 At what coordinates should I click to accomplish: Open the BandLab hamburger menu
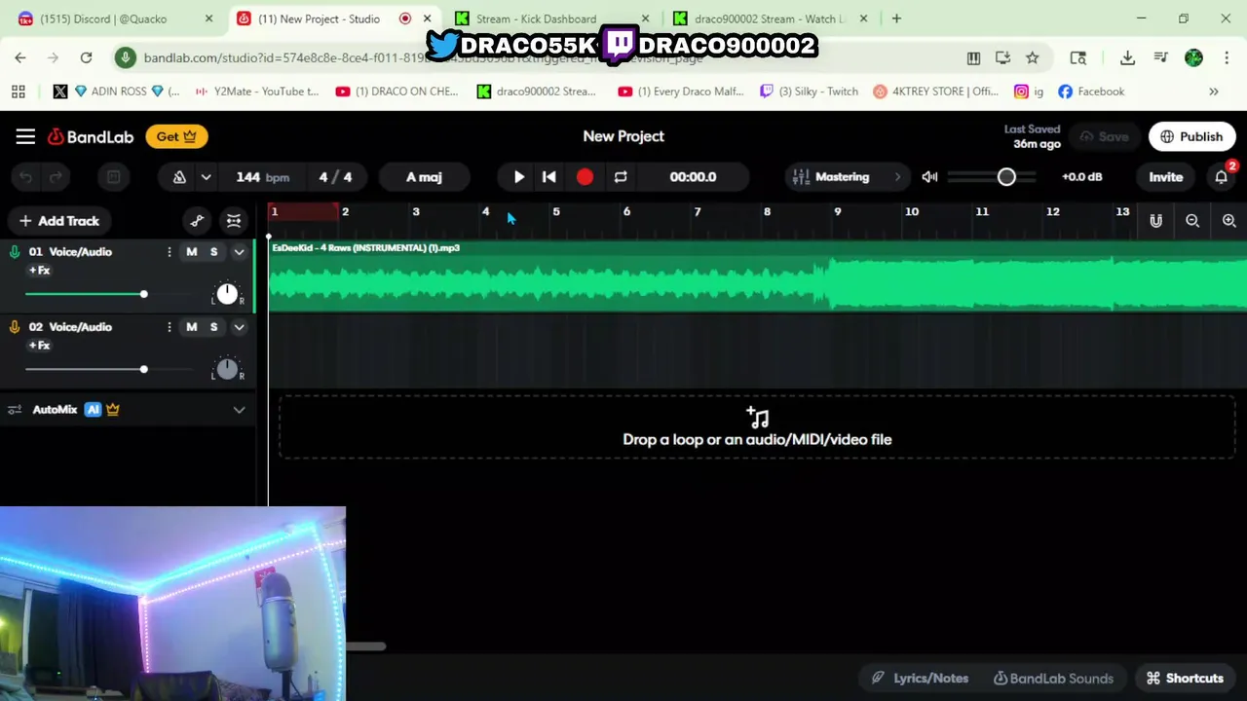point(25,136)
